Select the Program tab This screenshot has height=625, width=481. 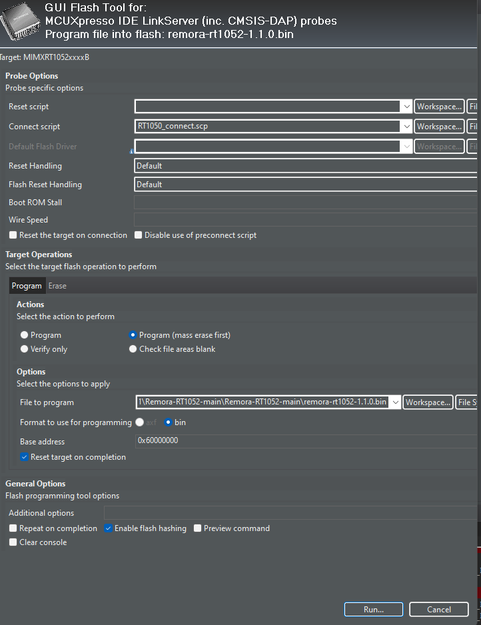[27, 286]
